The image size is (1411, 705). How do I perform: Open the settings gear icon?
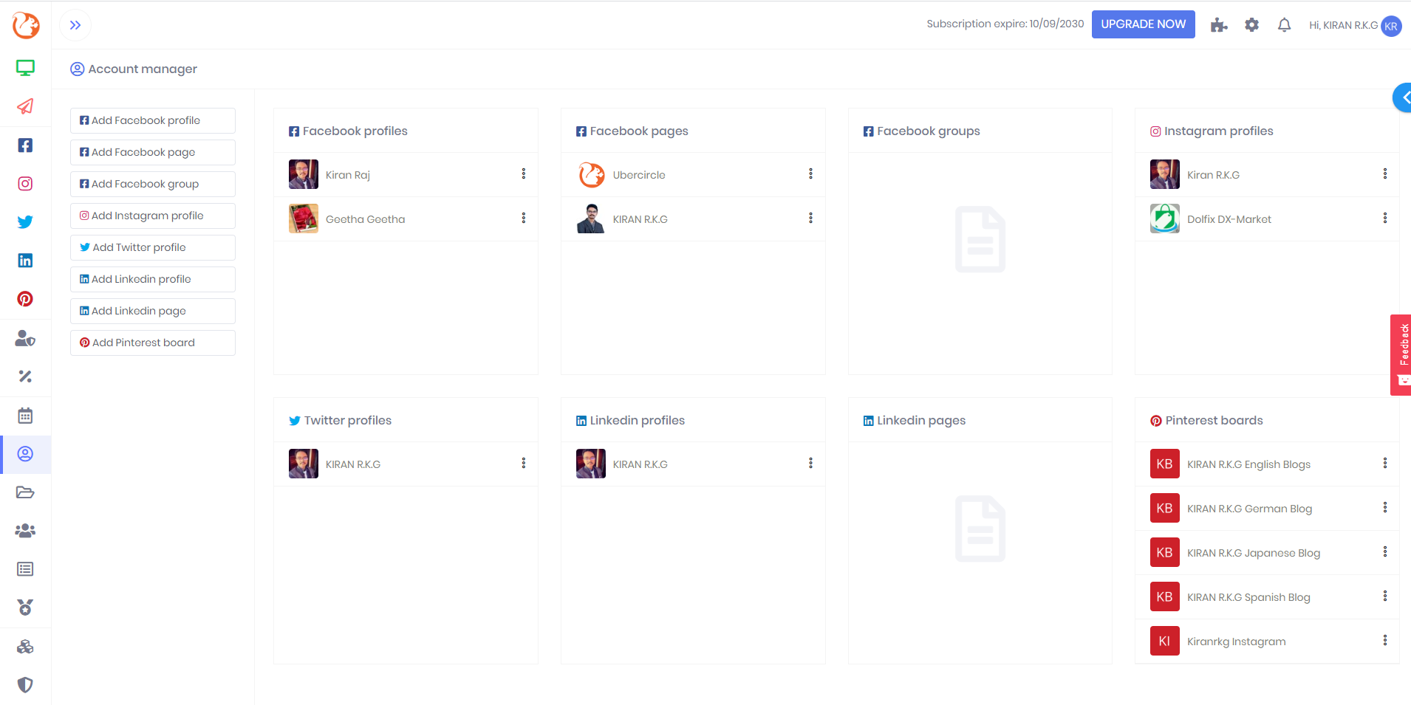point(1251,25)
